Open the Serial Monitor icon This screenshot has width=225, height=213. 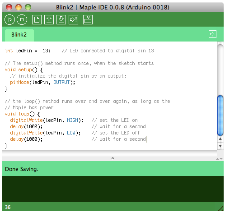click(x=88, y=20)
